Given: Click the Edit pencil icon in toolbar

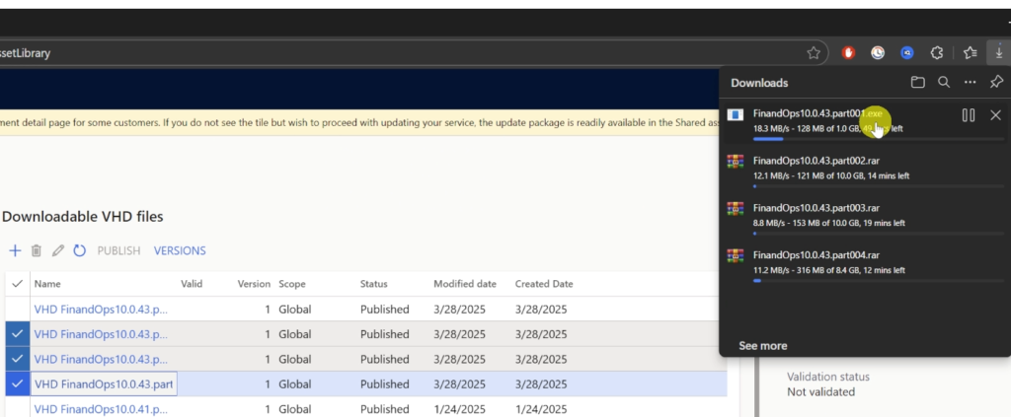Looking at the screenshot, I should pos(58,251).
